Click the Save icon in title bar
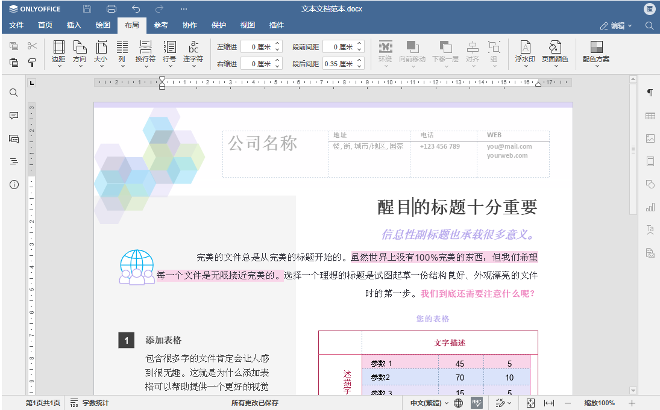660x410 pixels. [x=87, y=9]
